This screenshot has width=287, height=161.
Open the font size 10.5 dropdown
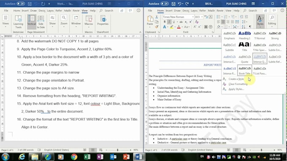[202, 17]
